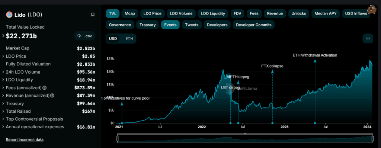This screenshot has height=148, width=381.
Task: Expand the LDO Liquidity row
Action: [x=3, y=80]
